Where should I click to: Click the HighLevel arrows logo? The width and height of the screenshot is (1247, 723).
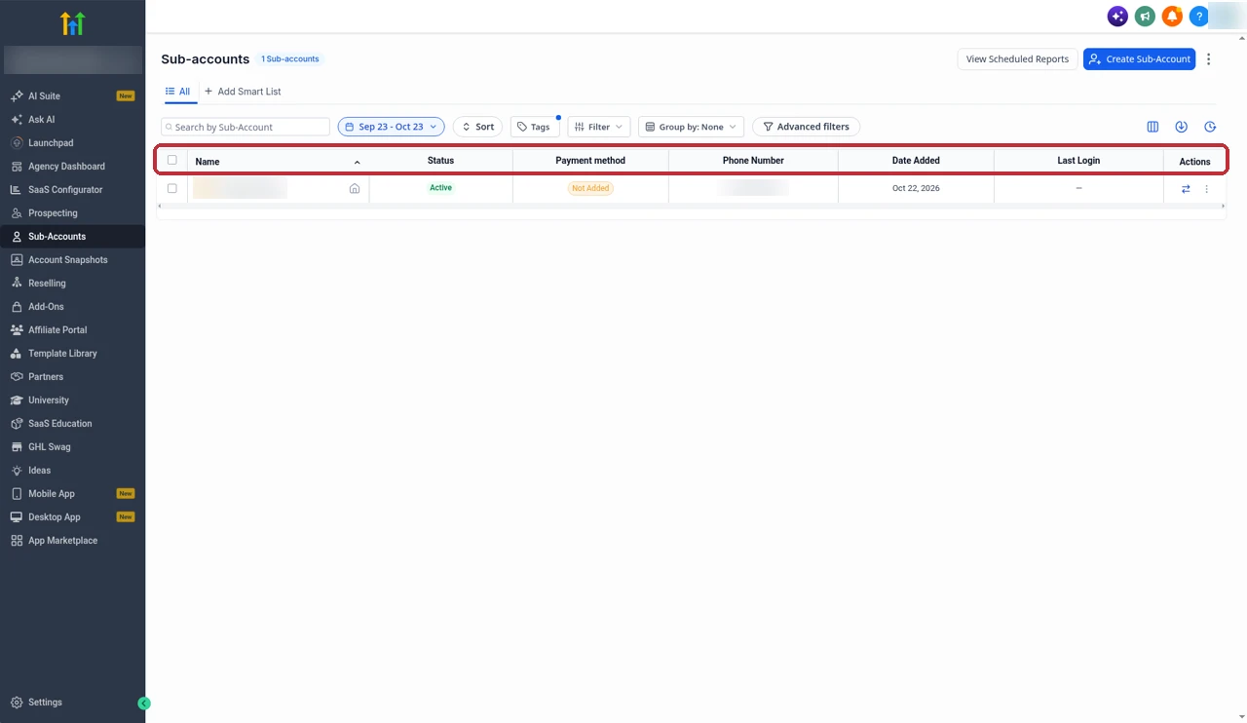pyautogui.click(x=73, y=23)
